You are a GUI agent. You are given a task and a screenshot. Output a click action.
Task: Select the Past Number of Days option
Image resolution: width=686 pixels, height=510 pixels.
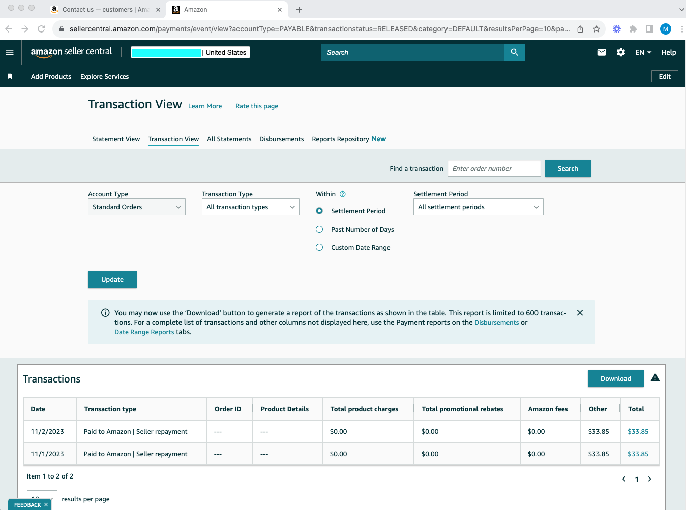click(319, 229)
